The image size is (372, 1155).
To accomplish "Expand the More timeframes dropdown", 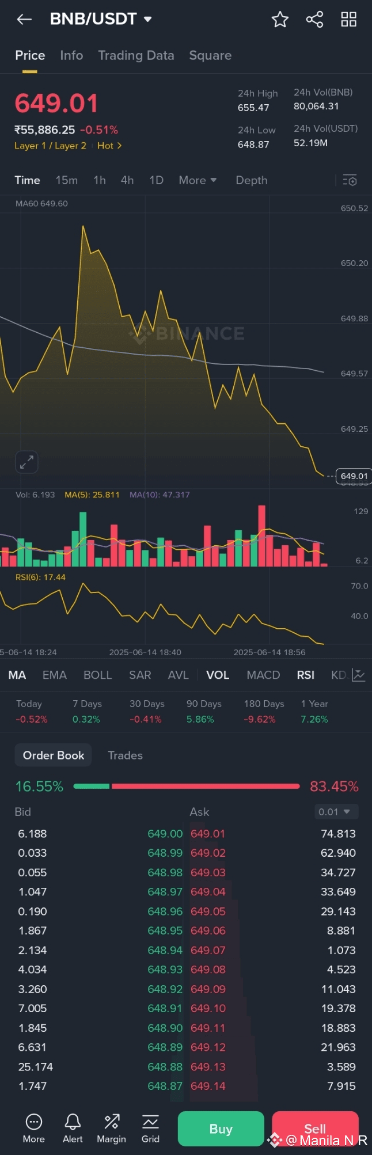I will coord(198,180).
